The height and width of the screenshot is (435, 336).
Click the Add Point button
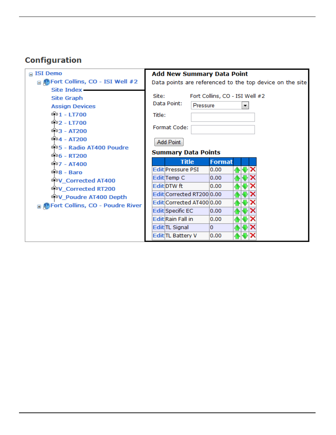tap(169, 142)
